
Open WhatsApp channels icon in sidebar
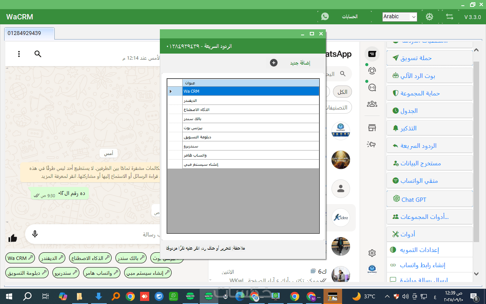(372, 87)
